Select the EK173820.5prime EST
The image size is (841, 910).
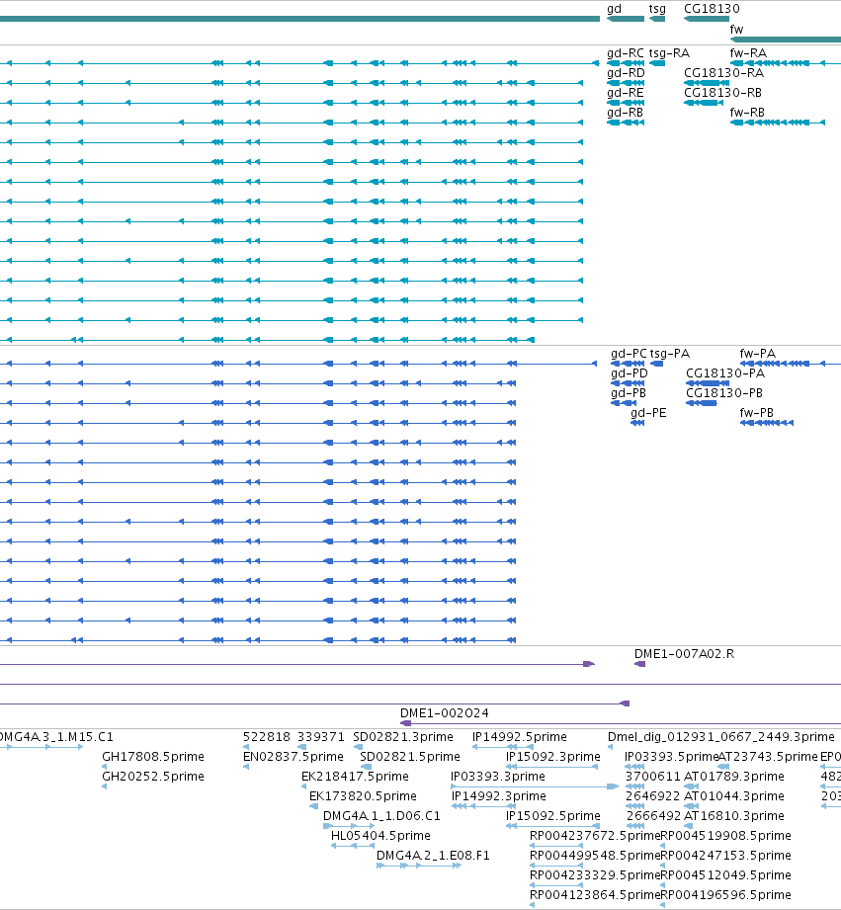[x=364, y=796]
